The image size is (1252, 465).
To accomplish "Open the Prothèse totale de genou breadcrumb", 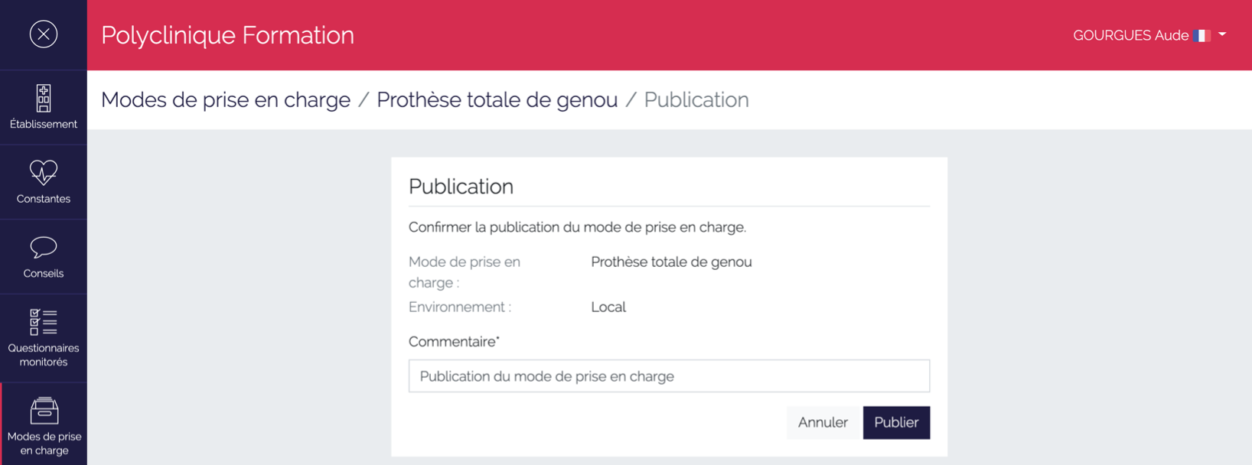I will tap(497, 99).
